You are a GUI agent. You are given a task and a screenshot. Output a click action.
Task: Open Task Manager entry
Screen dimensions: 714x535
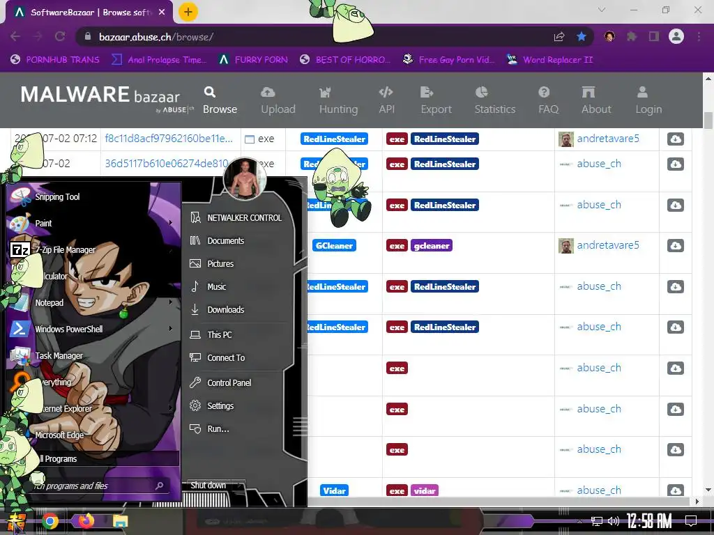[x=59, y=355]
